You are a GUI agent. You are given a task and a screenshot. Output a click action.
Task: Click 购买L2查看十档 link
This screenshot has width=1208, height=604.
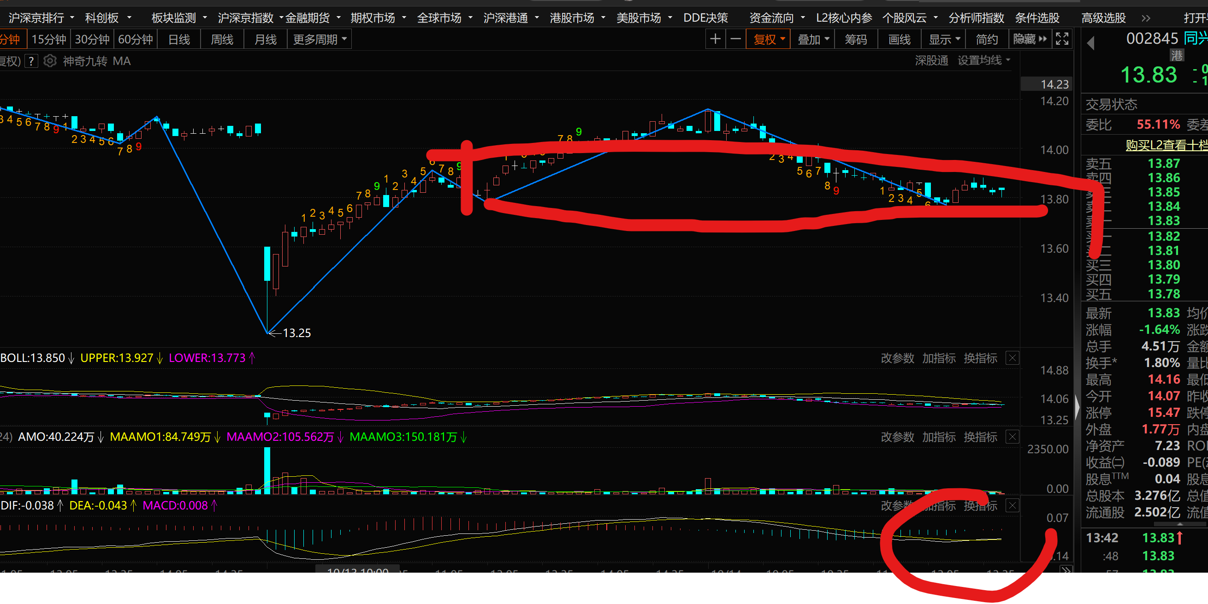(x=1166, y=145)
